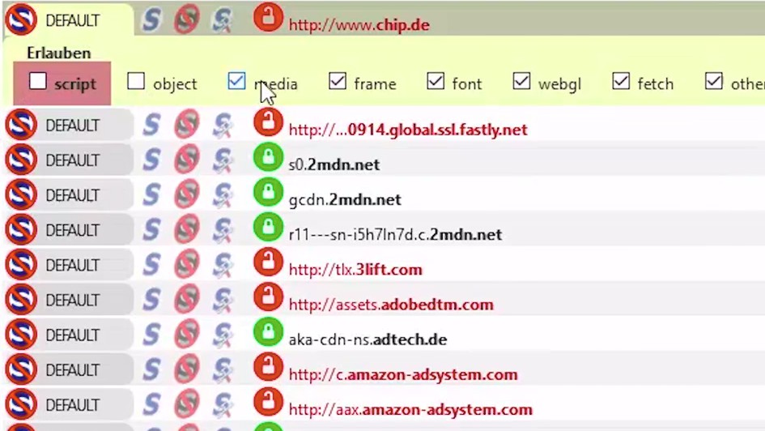
Task: Click the http://assets.adobedtm.com domain link
Action: click(390, 305)
